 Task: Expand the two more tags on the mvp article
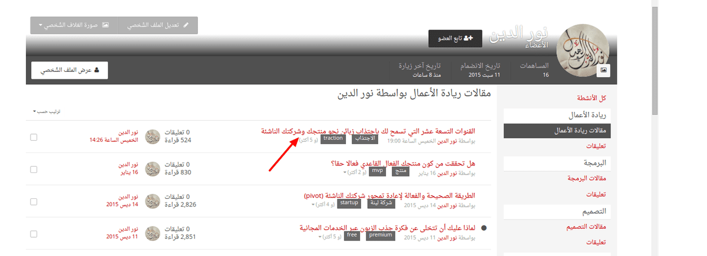(355, 172)
